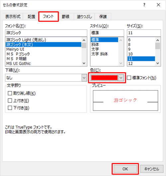Click the スタイル input field
Viewport: 166px width, 176px height.
[107, 33]
